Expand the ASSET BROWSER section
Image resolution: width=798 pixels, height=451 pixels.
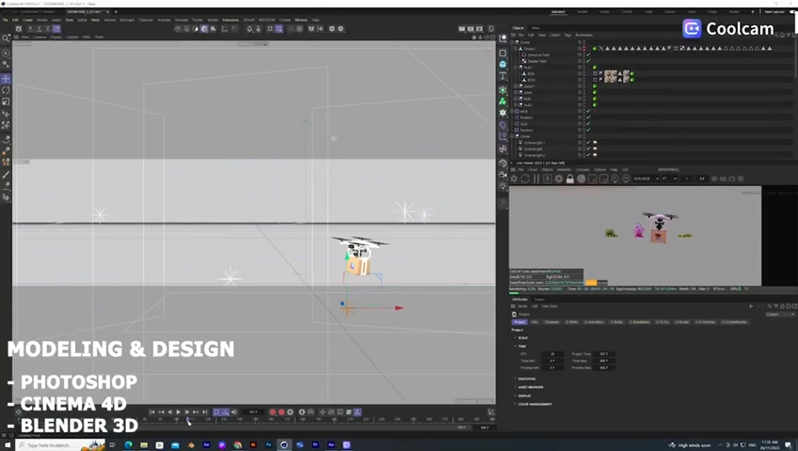pos(515,387)
